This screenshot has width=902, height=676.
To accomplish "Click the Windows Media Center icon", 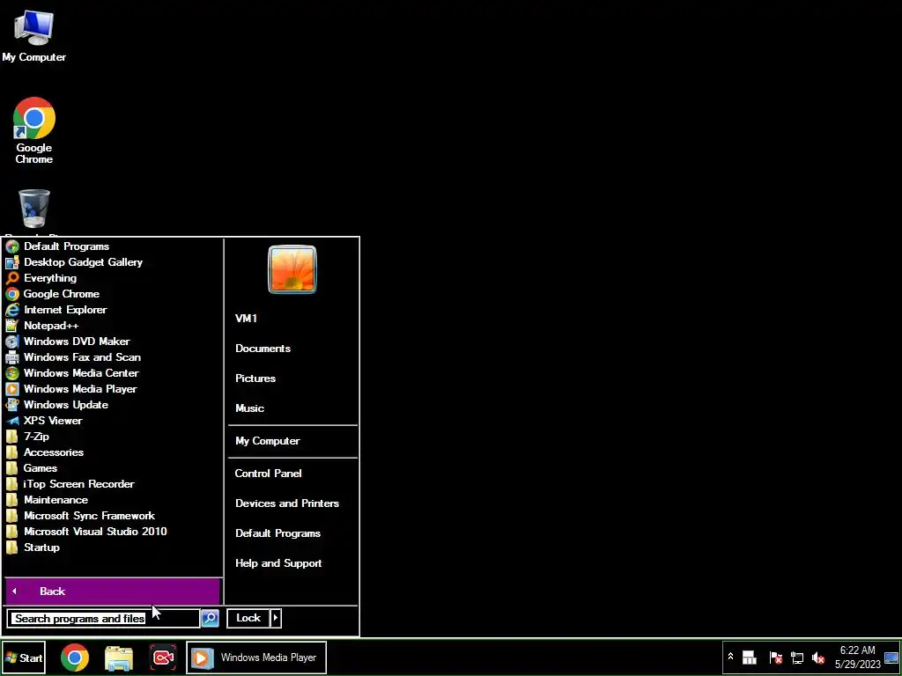I will coord(12,373).
